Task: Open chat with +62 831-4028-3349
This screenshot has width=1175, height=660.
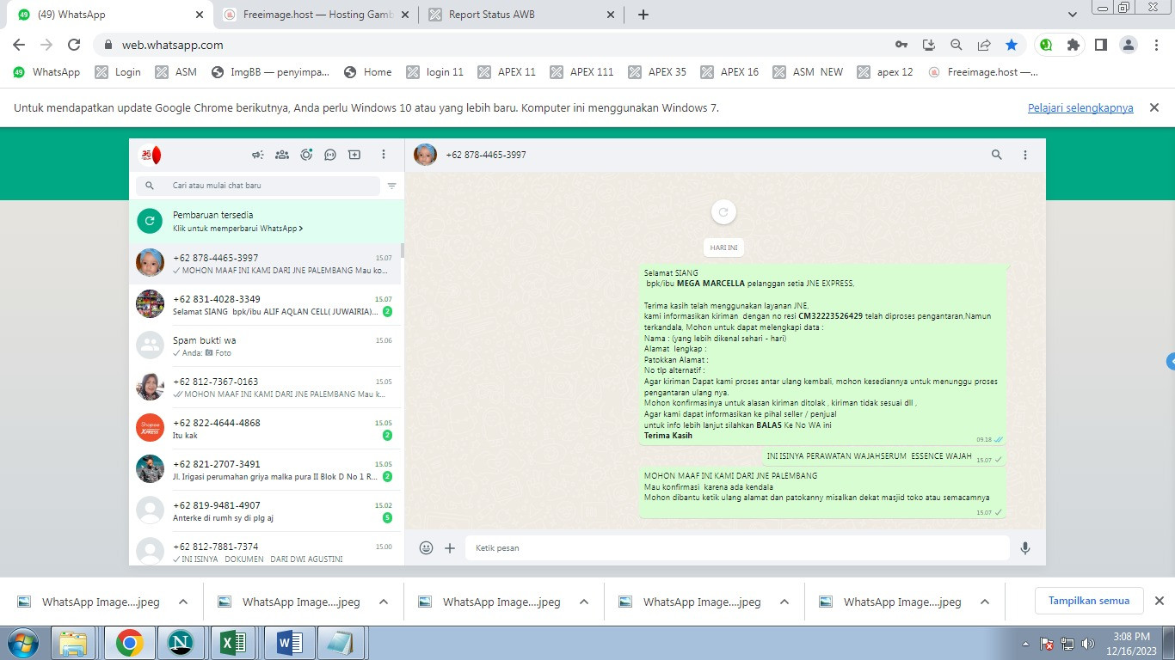Action: tap(265, 305)
